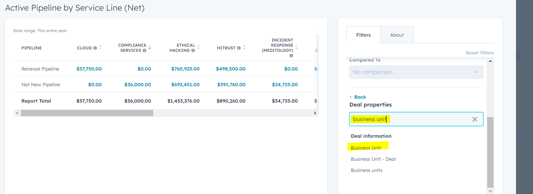Sort by Incident Response column arrows

pos(297,47)
